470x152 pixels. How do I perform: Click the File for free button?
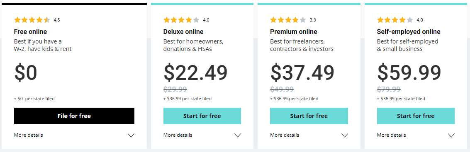pos(74,116)
